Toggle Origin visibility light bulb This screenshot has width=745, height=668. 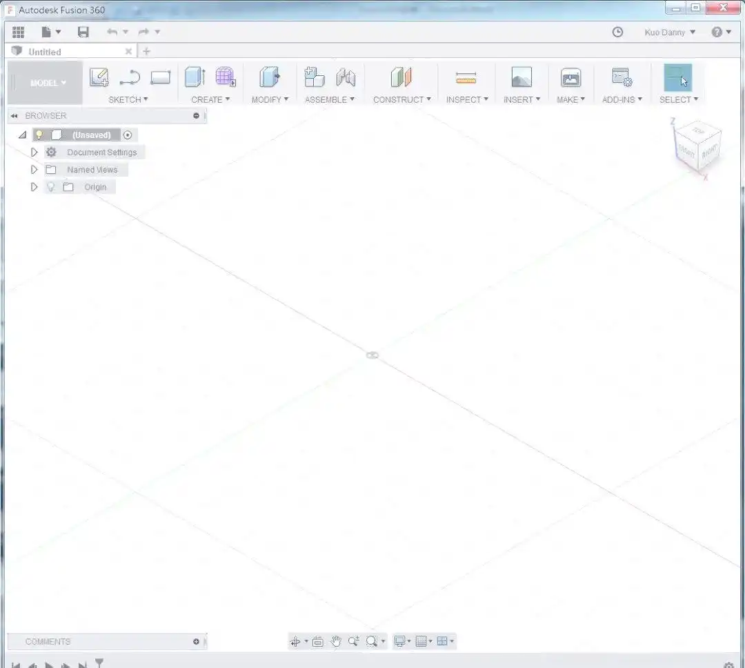[x=51, y=187]
